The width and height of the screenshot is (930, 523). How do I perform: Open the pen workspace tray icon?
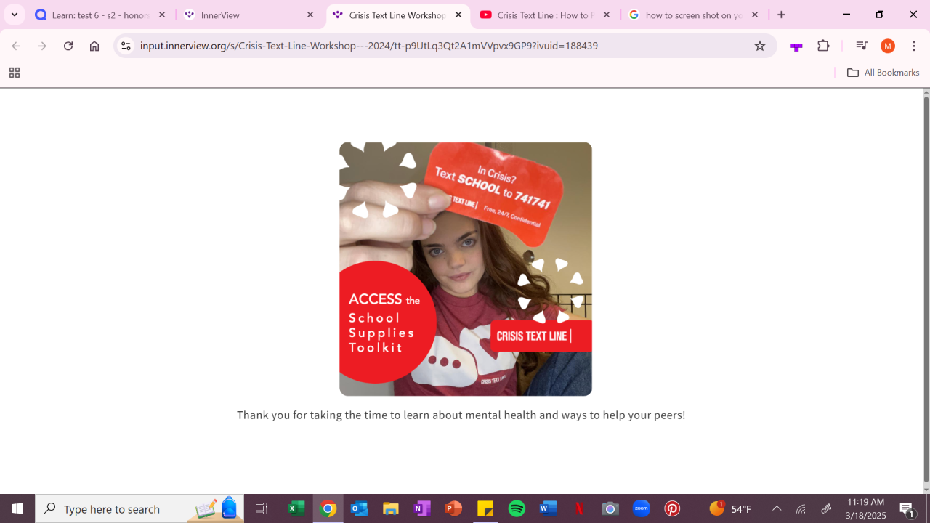pyautogui.click(x=826, y=508)
